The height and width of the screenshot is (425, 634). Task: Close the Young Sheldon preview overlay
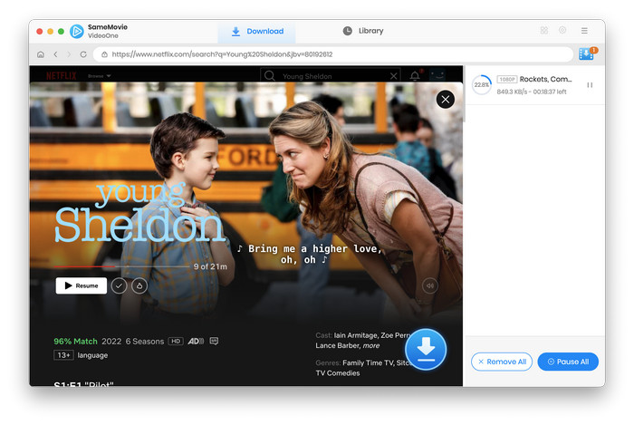click(x=445, y=100)
